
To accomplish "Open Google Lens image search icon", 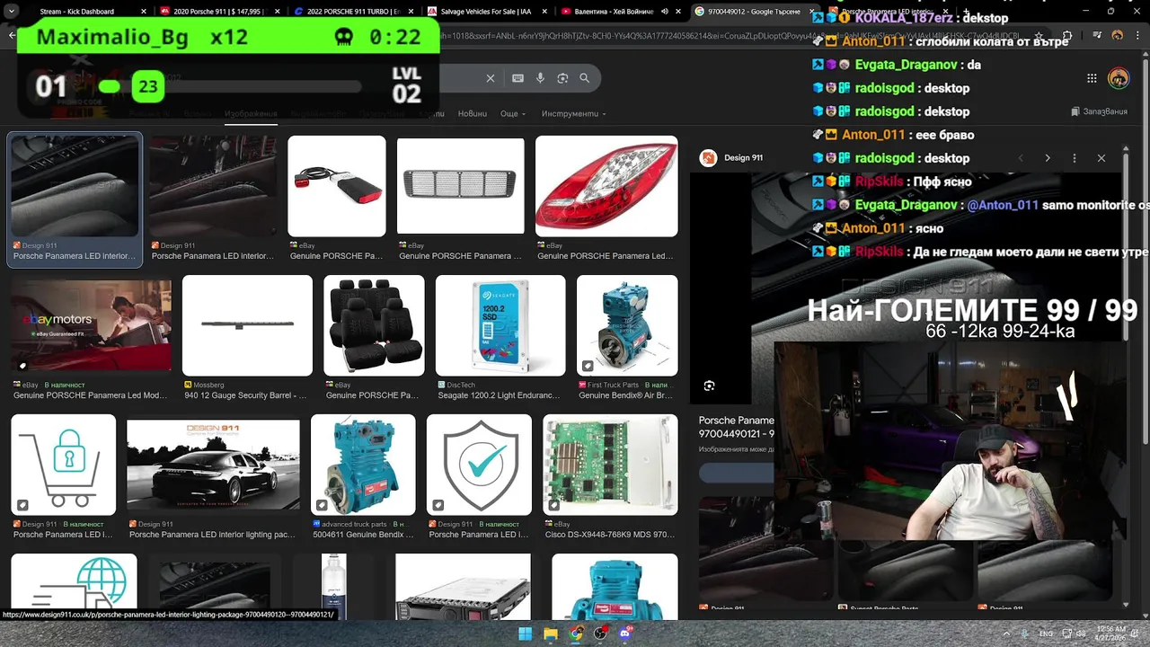I will (562, 78).
